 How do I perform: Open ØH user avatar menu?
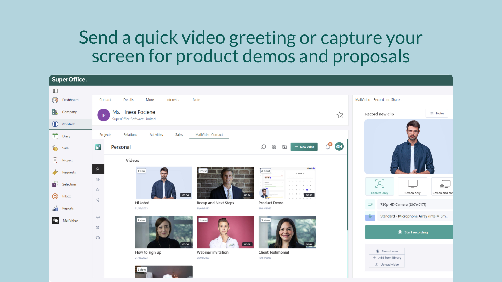click(339, 146)
